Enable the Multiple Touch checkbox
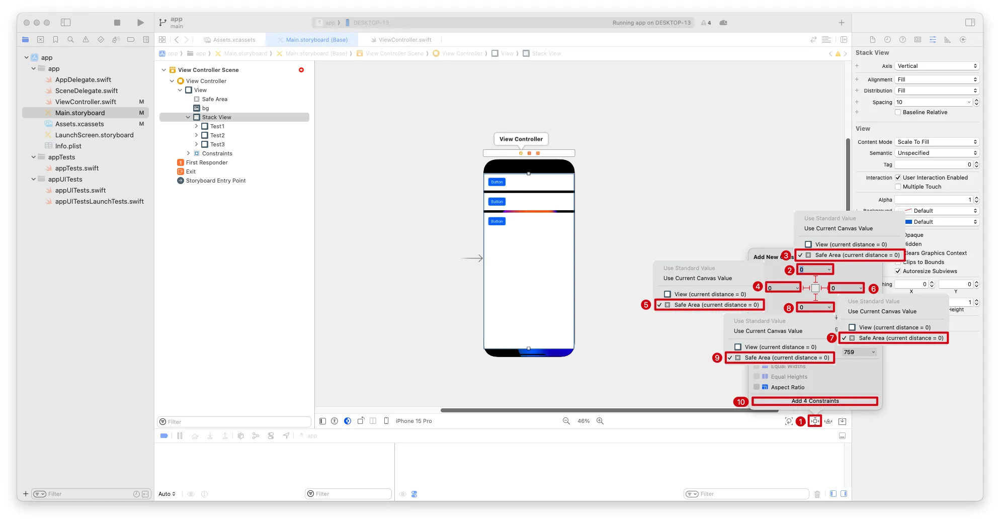 tap(898, 187)
